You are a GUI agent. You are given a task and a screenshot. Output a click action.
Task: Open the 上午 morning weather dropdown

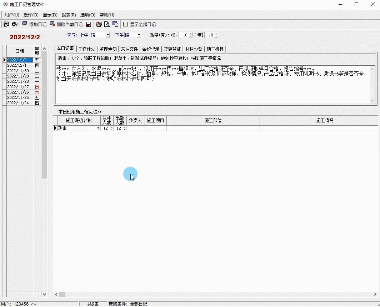[x=107, y=35]
